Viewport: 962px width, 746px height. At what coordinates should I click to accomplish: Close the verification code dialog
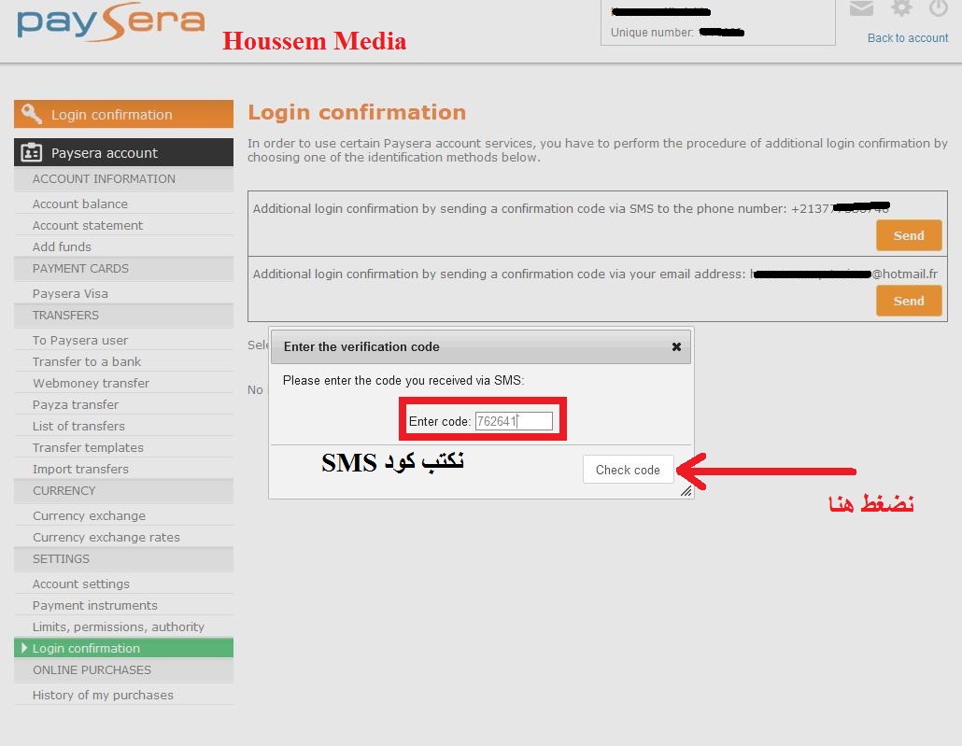coord(676,346)
